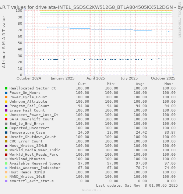Select the smartctl_exit_status legend label
This screenshot has width=183, height=194.
[32, 181]
